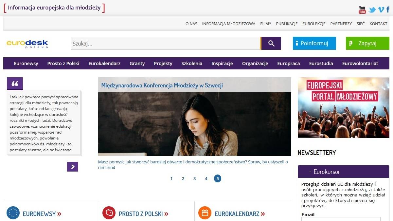Screen dimensions: 393x221
Task: Switch to carousel slide 3
Action: pyautogui.click(x=194, y=178)
